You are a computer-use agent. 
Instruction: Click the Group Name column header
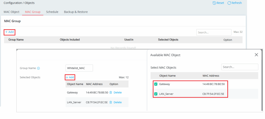(16, 40)
